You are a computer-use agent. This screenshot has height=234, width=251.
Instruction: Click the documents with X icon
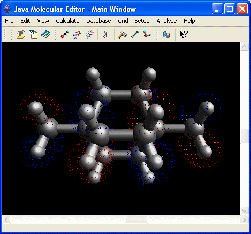point(33,34)
